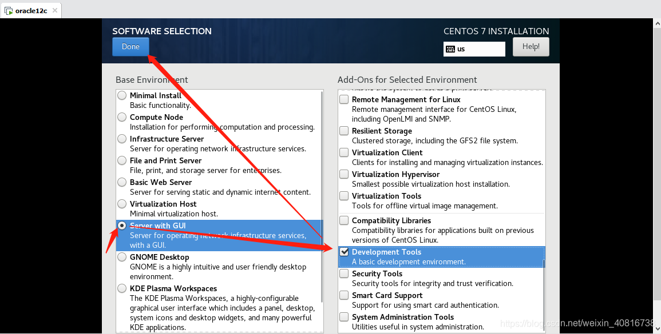Viewport: 661px width, 334px height.
Task: Select the Server with GUI radio button
Action: pos(122,226)
